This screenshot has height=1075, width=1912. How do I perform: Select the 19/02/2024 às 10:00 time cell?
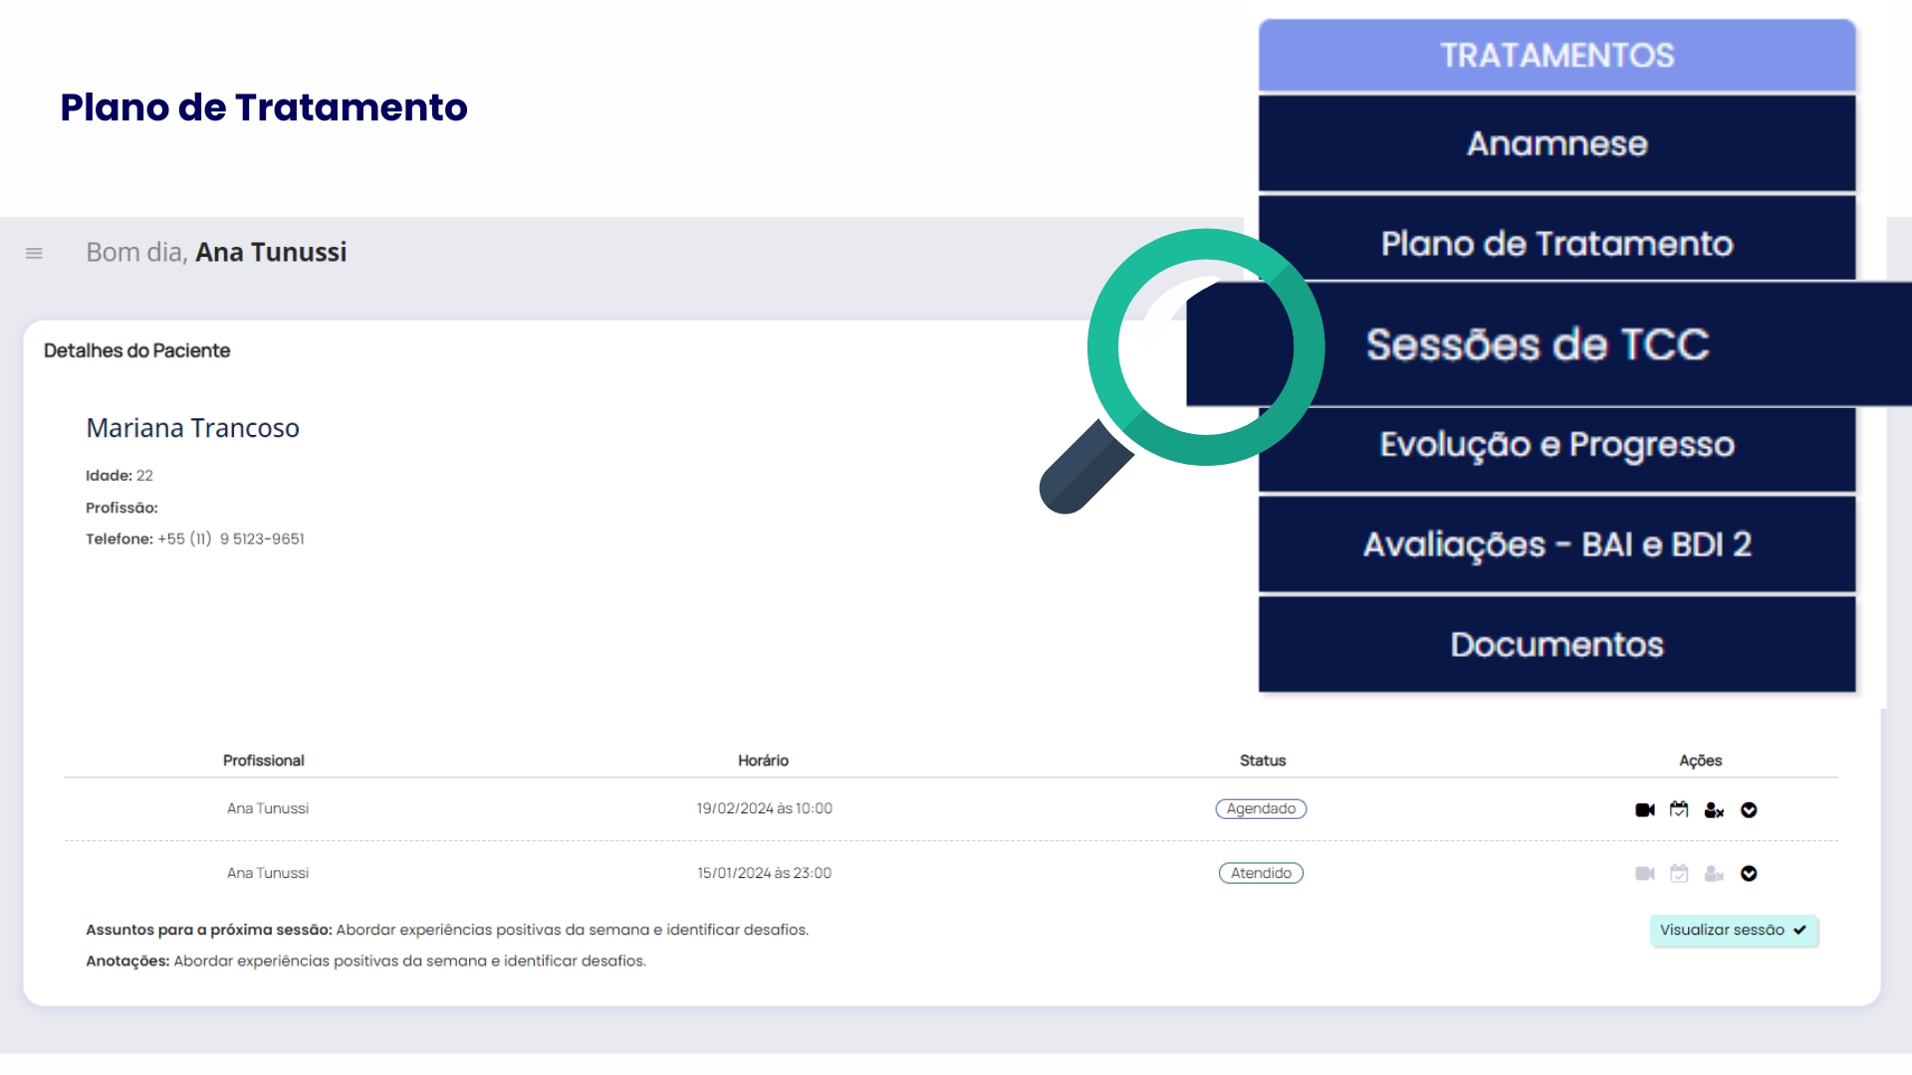[x=765, y=809]
